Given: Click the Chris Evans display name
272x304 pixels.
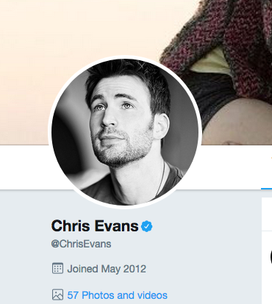Looking at the screenshot, I should point(95,226).
